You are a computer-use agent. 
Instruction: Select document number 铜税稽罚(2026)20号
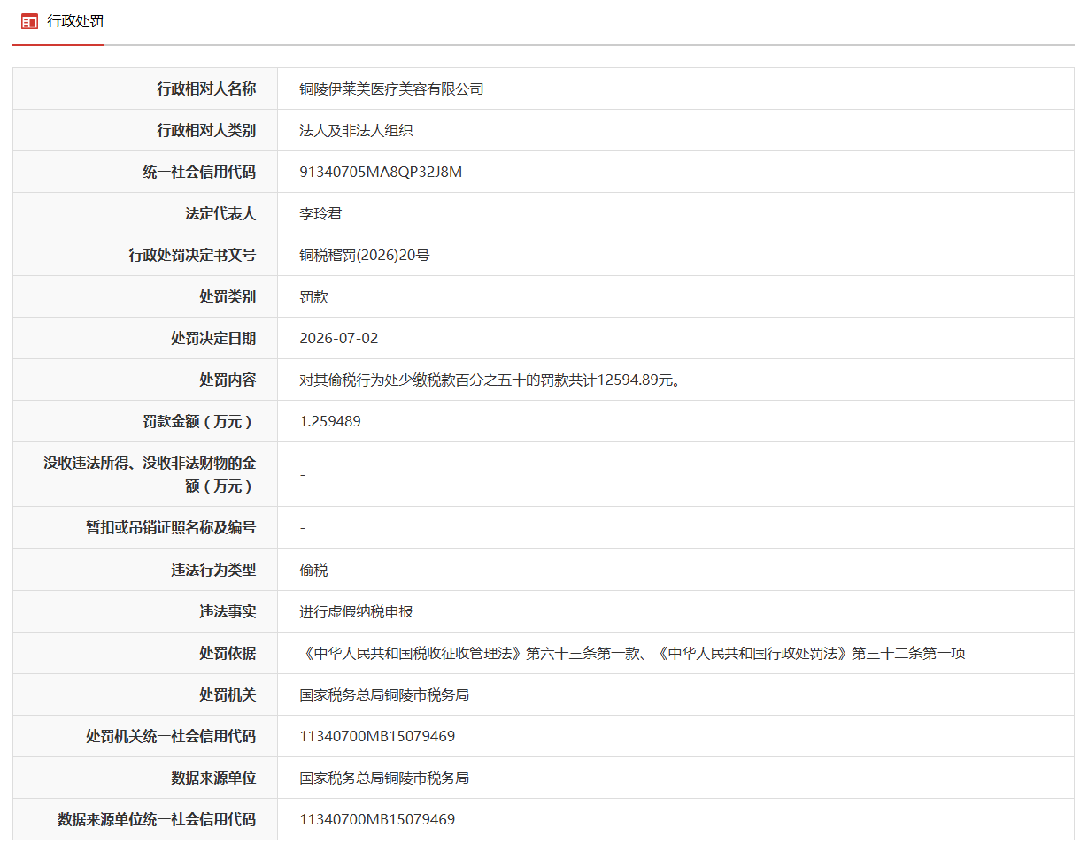[365, 255]
